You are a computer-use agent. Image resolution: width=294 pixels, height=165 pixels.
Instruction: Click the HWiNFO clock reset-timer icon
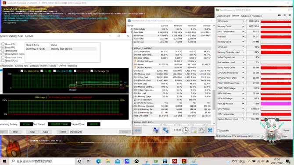185,130
